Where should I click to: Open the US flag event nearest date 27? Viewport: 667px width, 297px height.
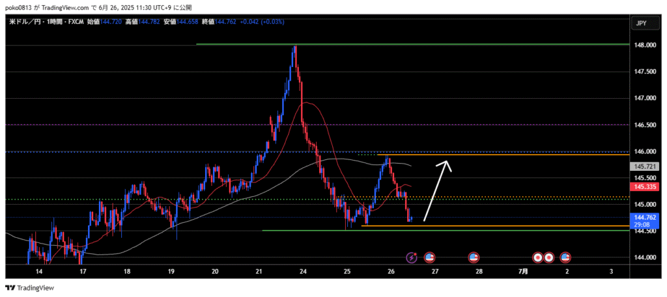click(x=429, y=257)
